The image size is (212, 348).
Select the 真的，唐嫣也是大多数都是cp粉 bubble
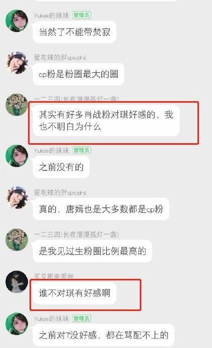(101, 209)
